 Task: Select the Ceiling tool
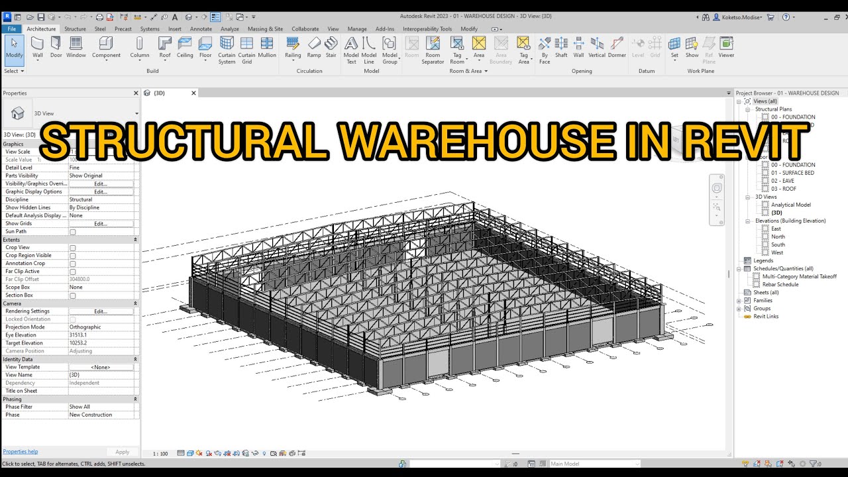(185, 48)
